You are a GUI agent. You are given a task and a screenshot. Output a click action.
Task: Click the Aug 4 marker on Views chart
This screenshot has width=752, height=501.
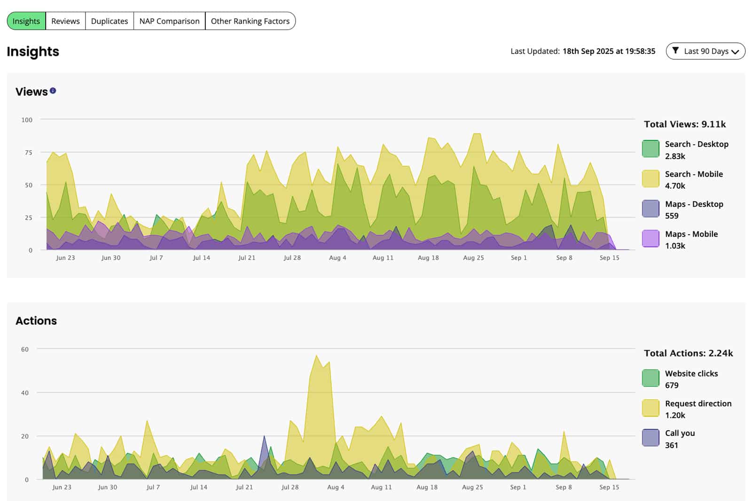coord(337,258)
